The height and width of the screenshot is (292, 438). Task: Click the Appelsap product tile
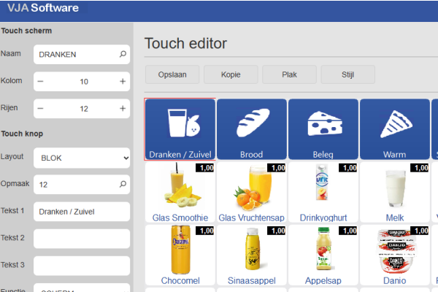coord(323,255)
